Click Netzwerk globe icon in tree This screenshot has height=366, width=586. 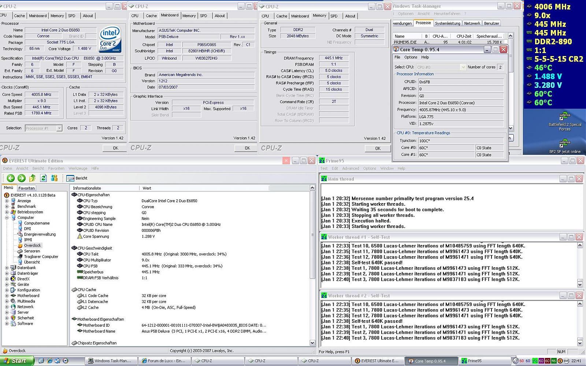(13, 307)
